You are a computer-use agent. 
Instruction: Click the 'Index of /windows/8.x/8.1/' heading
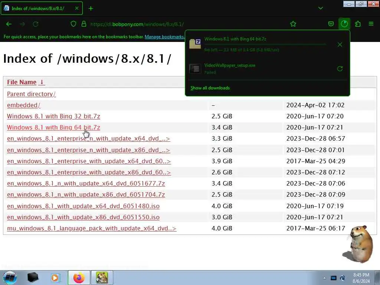87,58
